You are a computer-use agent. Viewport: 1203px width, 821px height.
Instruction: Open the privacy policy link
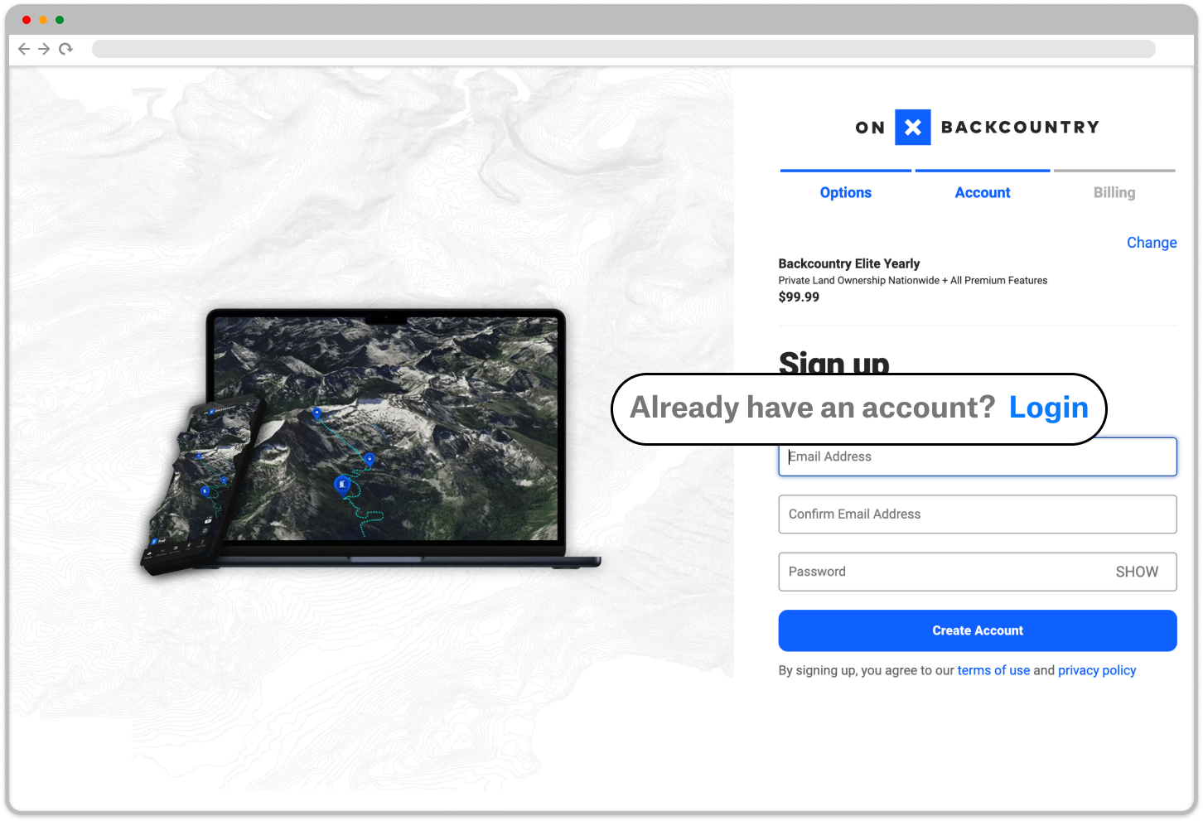coord(1096,670)
